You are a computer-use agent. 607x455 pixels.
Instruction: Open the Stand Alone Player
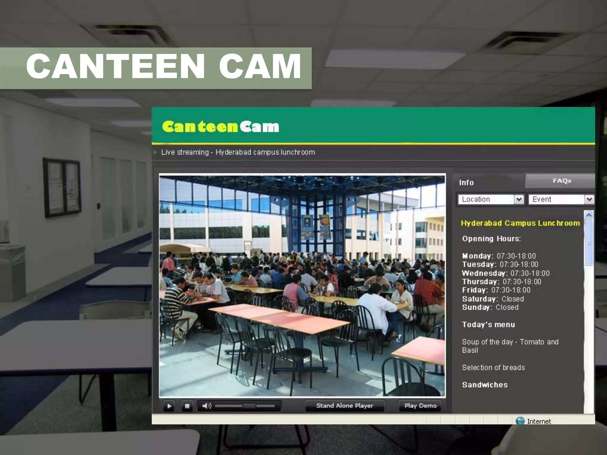point(345,406)
